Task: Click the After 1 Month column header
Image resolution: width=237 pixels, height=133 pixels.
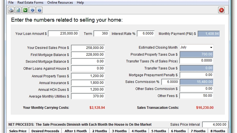Action: (x=75, y=131)
